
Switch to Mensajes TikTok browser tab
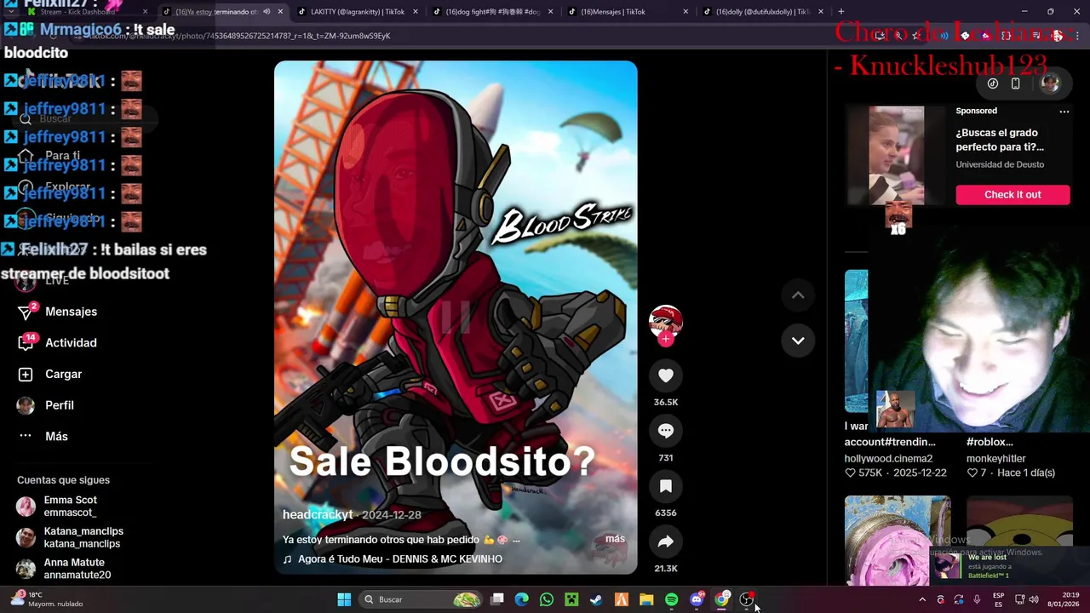(x=628, y=12)
